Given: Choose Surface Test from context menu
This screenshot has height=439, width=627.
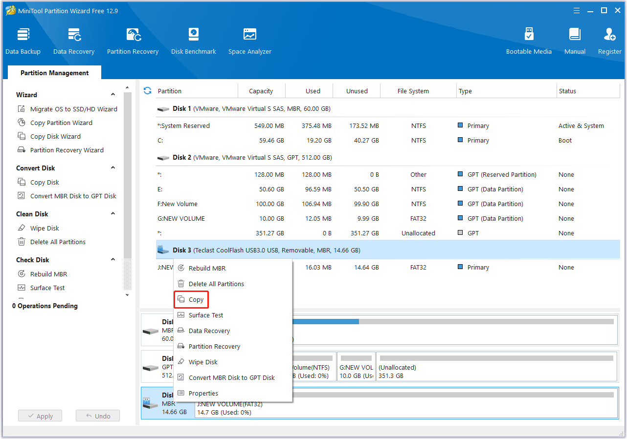Looking at the screenshot, I should point(233,315).
